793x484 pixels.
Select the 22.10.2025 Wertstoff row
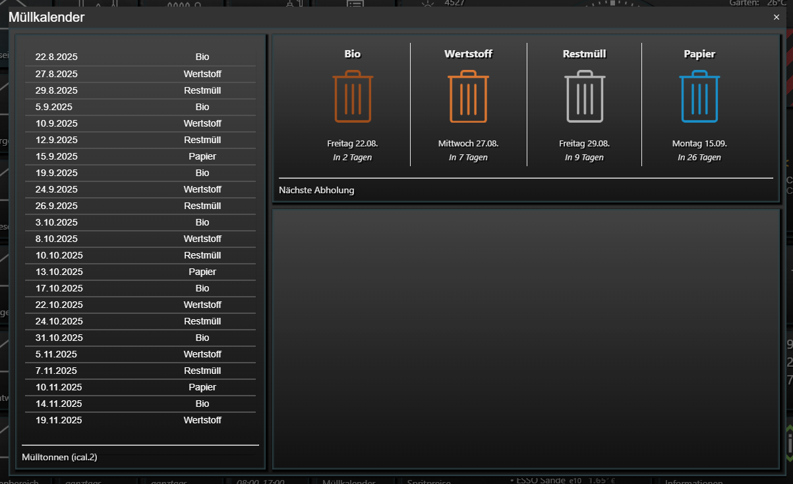tap(140, 305)
